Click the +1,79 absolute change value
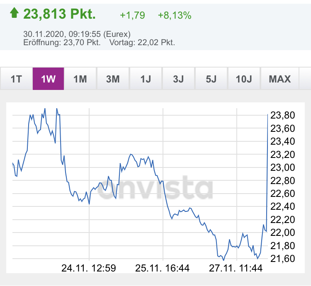 [x=132, y=15]
